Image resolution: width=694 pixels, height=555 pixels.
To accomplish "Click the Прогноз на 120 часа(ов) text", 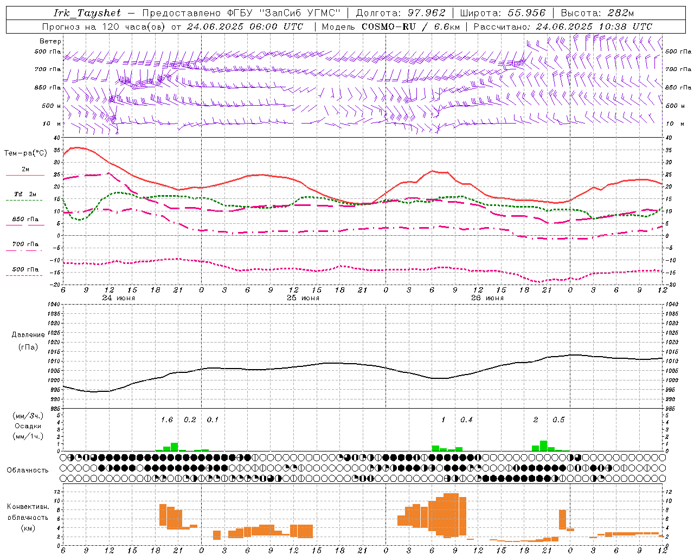I will coord(104,26).
